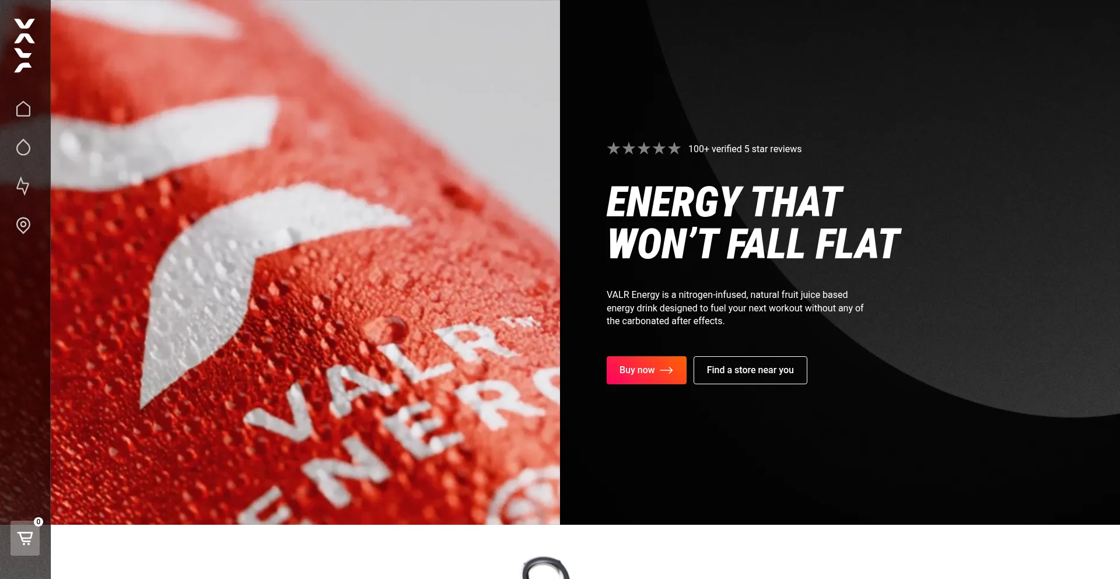Open the droplet icon in the sidebar
The width and height of the screenshot is (1120, 579).
click(23, 148)
